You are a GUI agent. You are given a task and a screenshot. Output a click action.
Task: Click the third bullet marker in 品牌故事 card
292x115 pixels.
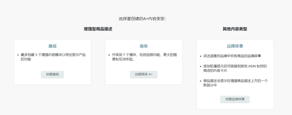(200, 81)
